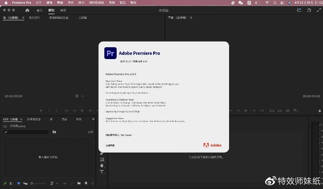Click the export frame camera icon
The height and width of the screenshot is (189, 323).
tap(287, 111)
